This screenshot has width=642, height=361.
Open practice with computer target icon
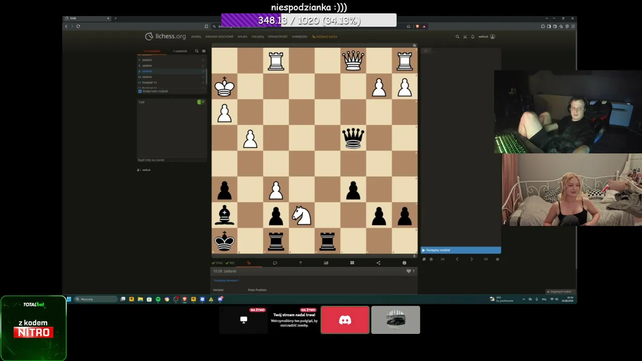pyautogui.click(x=431, y=259)
